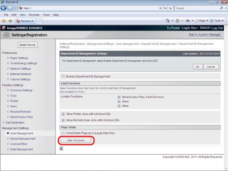Open the Page dropdown menu

pyautogui.click(x=202, y=21)
